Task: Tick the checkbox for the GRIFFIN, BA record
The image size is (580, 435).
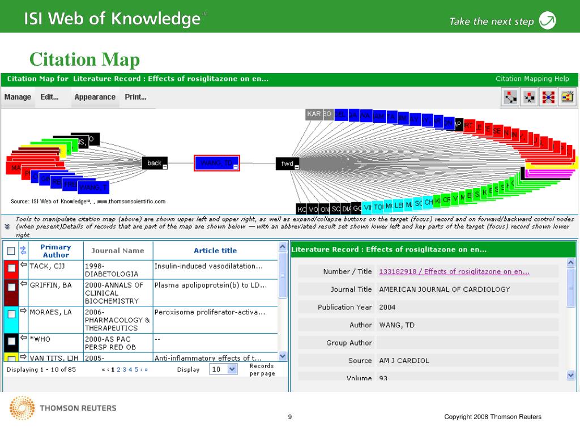Action: 11,287
